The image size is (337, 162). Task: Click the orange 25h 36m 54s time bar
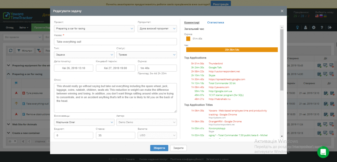tap(232, 50)
